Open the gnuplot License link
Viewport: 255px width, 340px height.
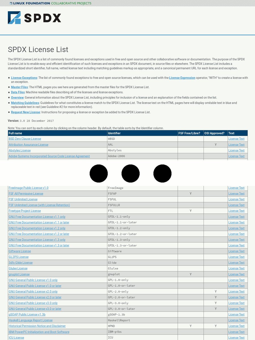[x=19, y=274]
